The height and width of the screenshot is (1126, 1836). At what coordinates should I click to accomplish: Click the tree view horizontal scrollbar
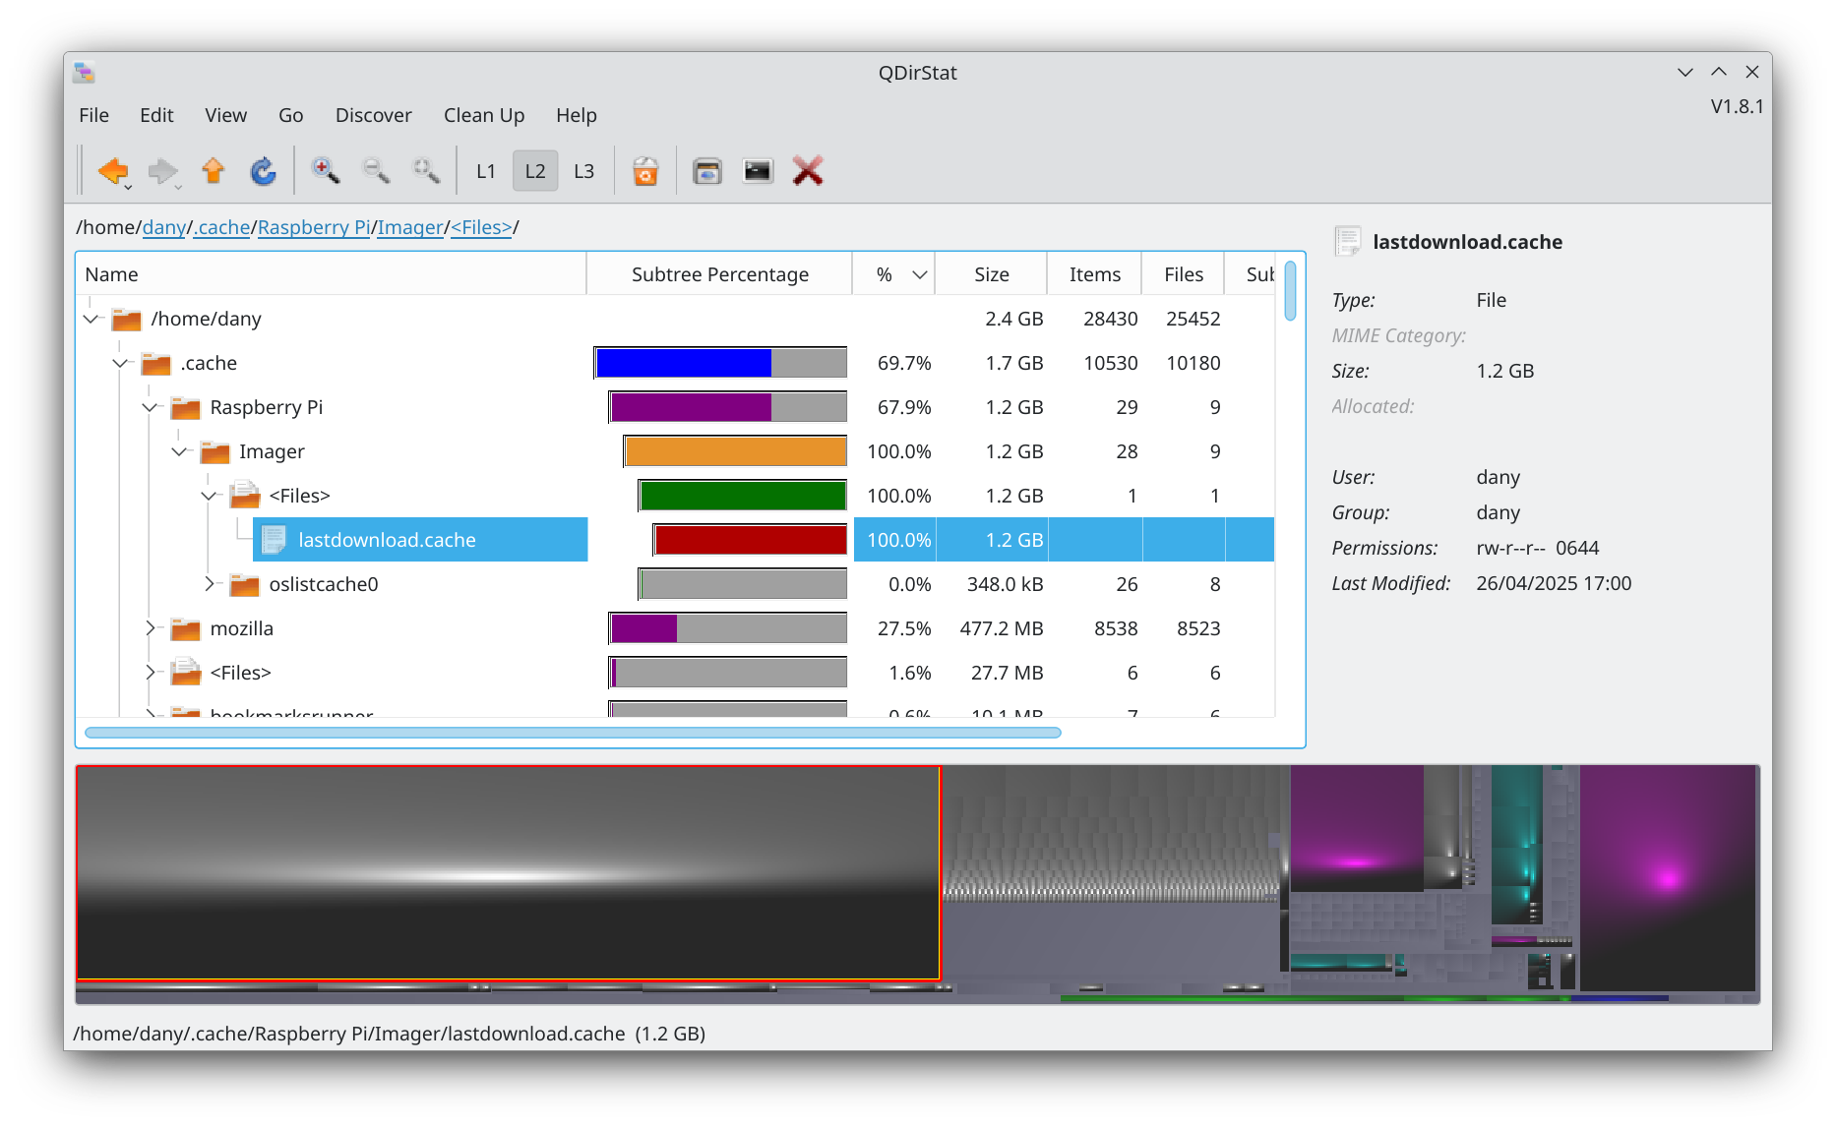pos(573,733)
